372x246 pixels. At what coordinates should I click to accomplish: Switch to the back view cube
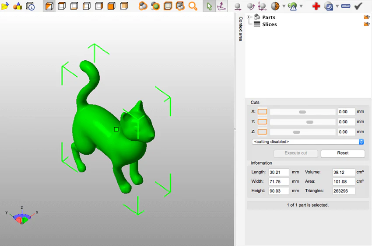point(124,6)
